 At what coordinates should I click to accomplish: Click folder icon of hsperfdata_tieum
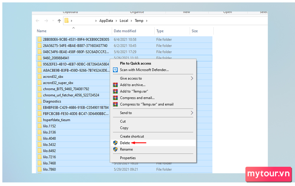point(40,120)
